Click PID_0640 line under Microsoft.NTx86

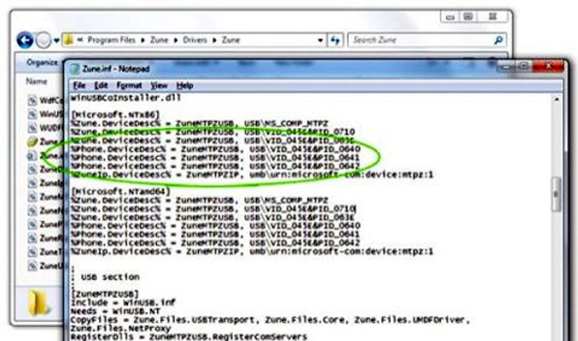point(216,149)
